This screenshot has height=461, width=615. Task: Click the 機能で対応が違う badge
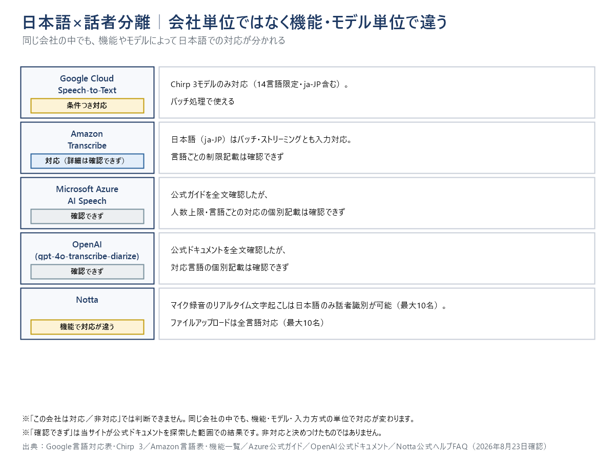click(87, 327)
